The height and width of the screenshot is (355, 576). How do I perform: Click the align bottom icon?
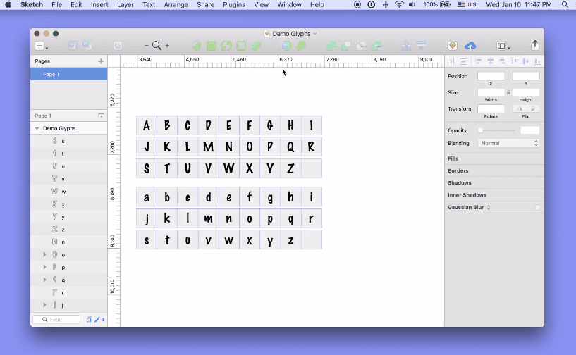point(537,61)
